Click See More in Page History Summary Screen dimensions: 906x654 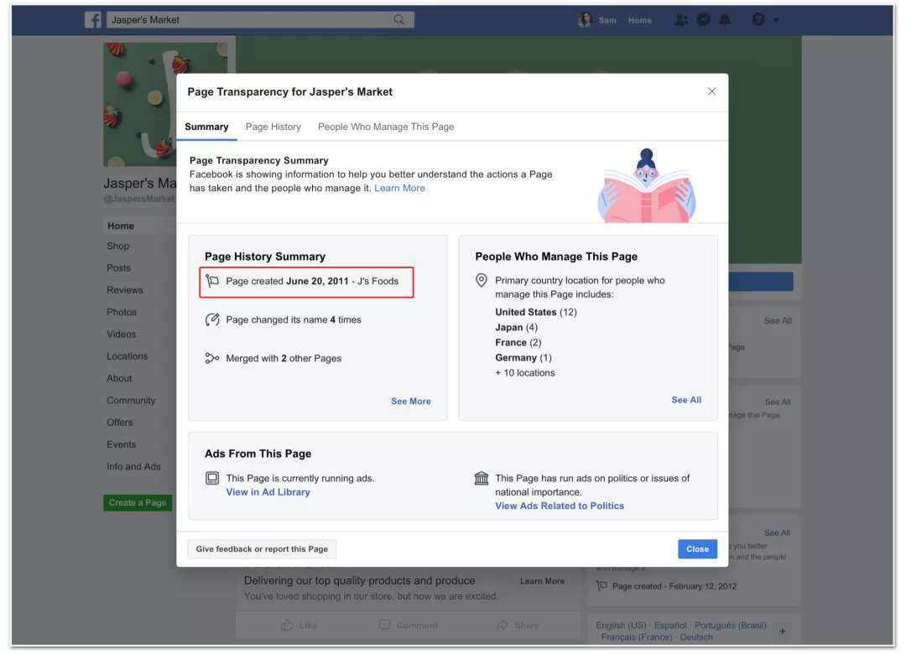[x=411, y=401]
